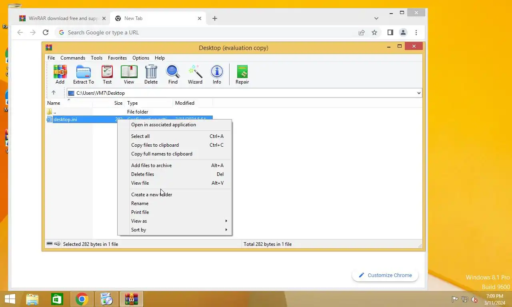
Task: Choose Delete files in context menu
Action: point(175,174)
